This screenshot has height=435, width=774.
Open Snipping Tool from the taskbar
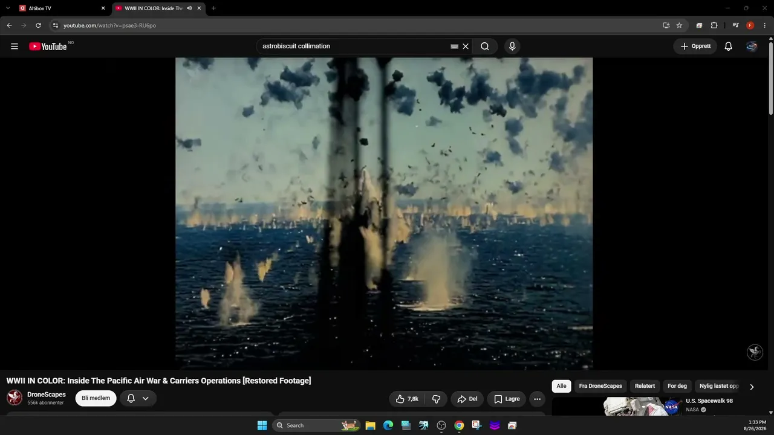[x=477, y=425]
